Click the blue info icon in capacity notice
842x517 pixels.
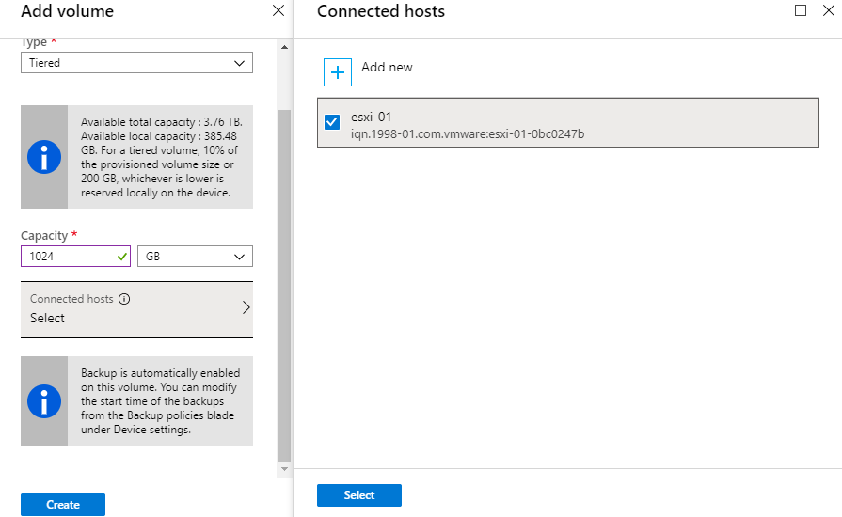[x=44, y=157]
